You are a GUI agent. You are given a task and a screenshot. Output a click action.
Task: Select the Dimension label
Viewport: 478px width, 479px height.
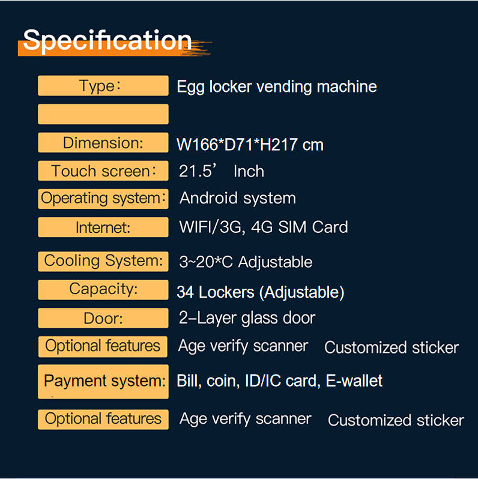click(x=103, y=143)
